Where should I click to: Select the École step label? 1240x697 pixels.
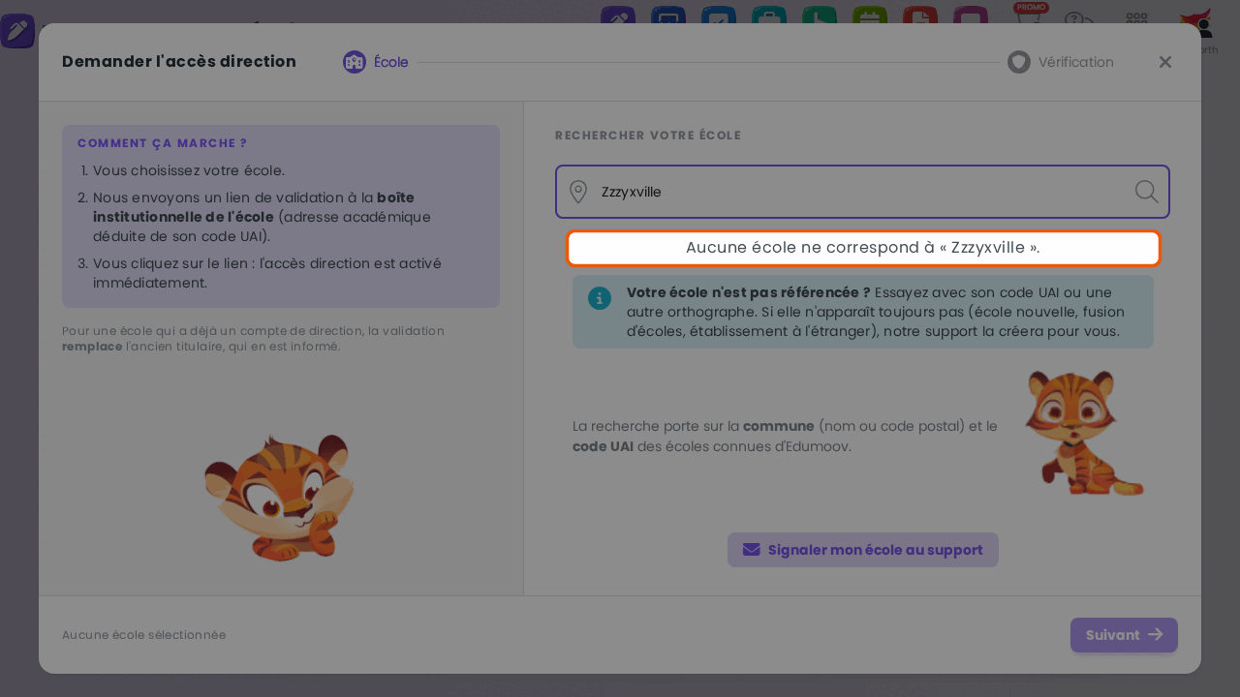point(391,62)
